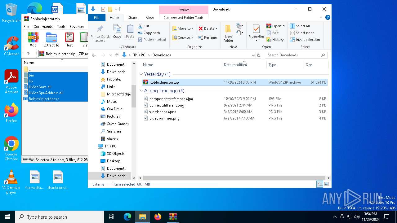397x223 pixels.
Task: Open Google Chrome desktop shortcut
Action: pos(11,149)
